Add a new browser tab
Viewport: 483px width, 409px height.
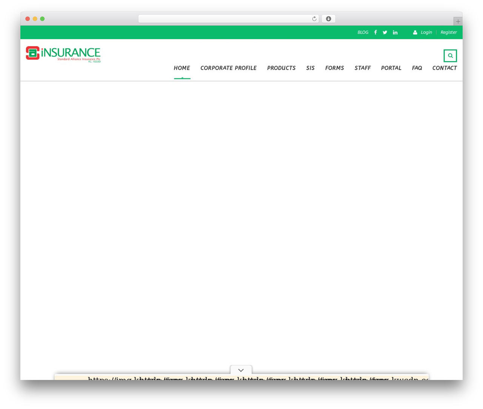(x=458, y=22)
